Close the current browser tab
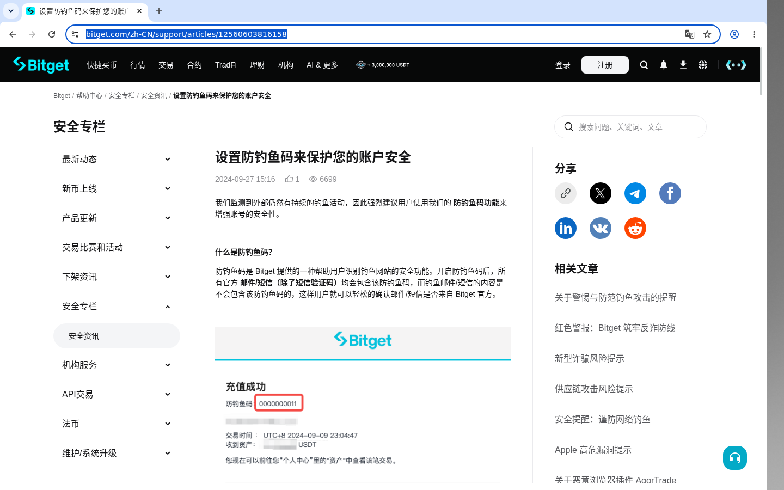The height and width of the screenshot is (490, 784). (139, 11)
